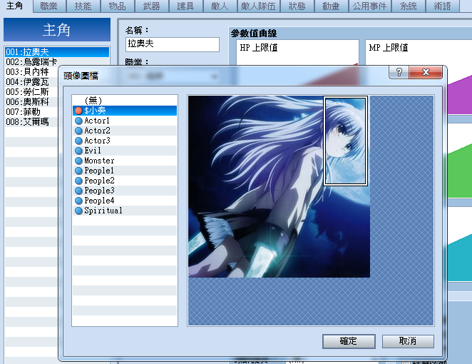472x364 pixels.
Task: Switch to the 動畫 tab
Action: 331,6
